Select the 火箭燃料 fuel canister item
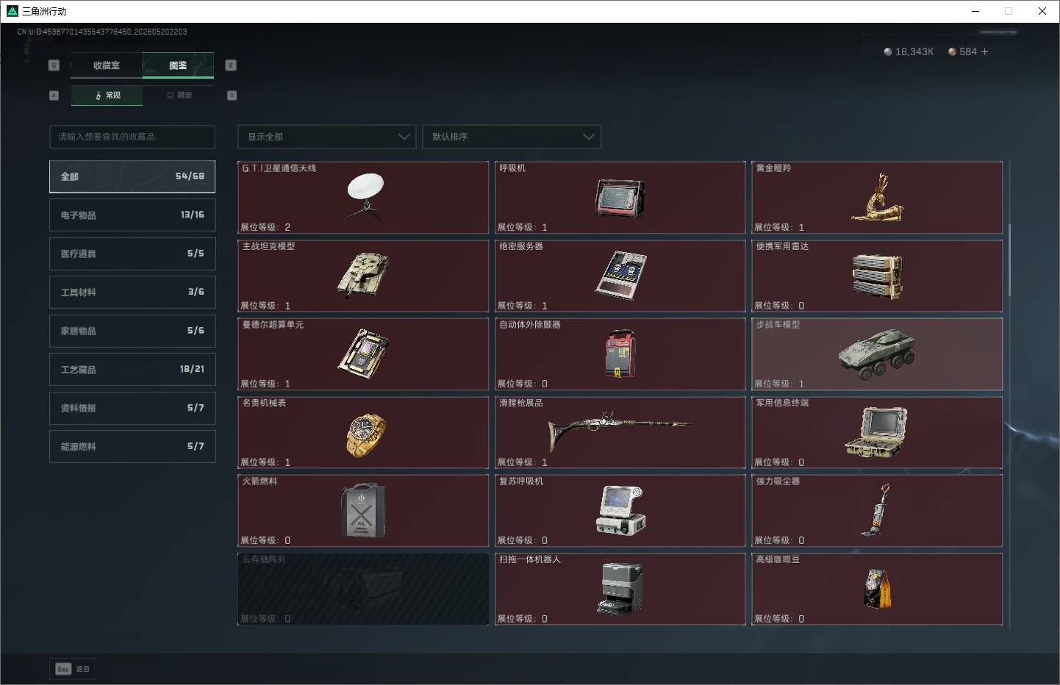Screen dimensions: 1060x685 pyautogui.click(x=363, y=511)
